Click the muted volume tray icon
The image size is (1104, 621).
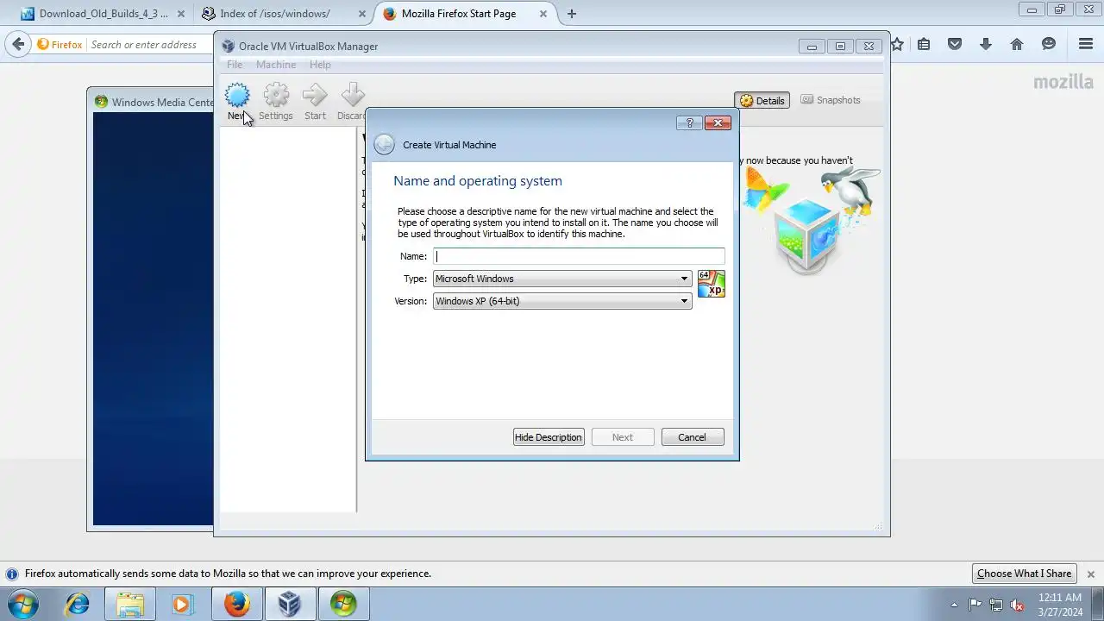(1017, 605)
